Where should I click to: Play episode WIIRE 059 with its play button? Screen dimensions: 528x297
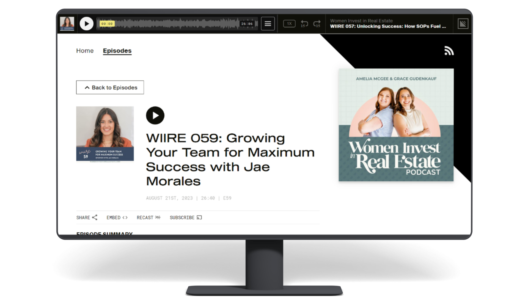[x=155, y=115]
